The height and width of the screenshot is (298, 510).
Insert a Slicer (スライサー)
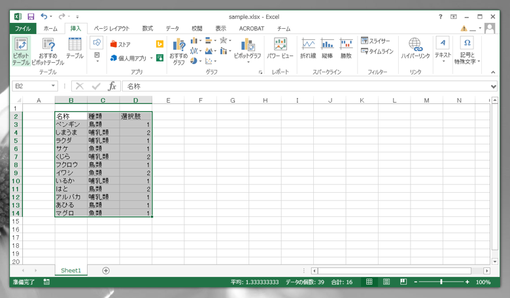(x=375, y=41)
